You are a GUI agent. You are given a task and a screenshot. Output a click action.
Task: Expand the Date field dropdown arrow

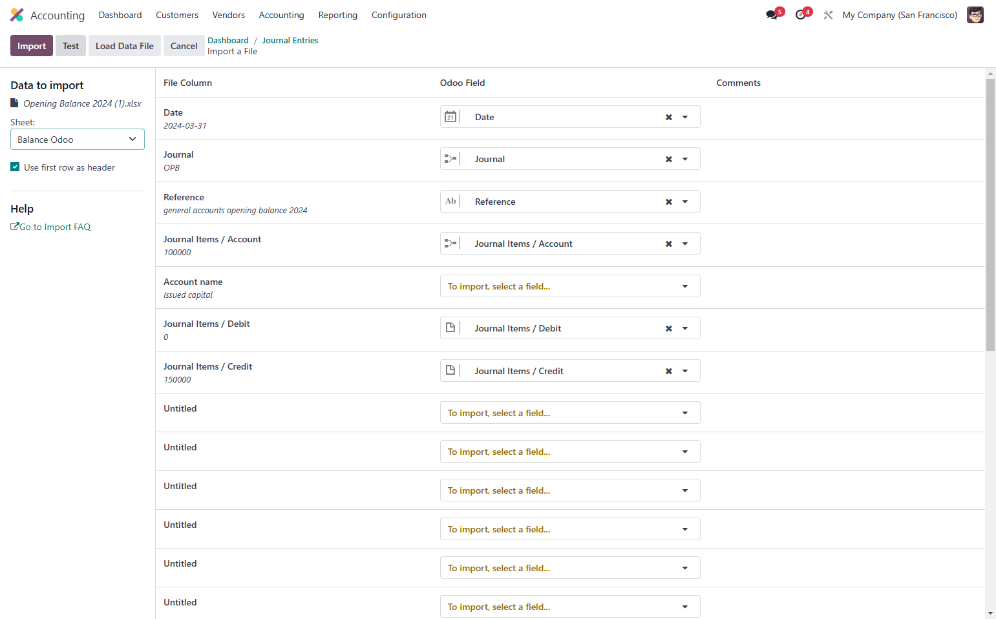tap(685, 117)
